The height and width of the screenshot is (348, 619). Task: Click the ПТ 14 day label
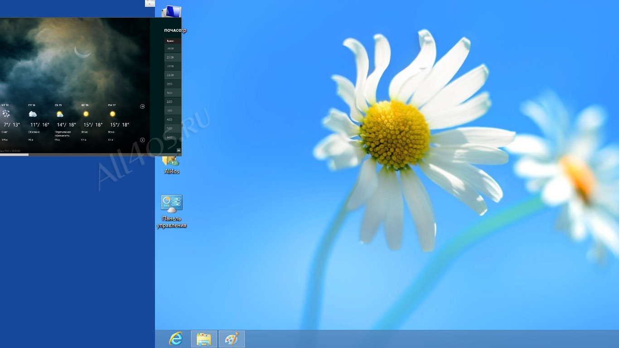(32, 105)
